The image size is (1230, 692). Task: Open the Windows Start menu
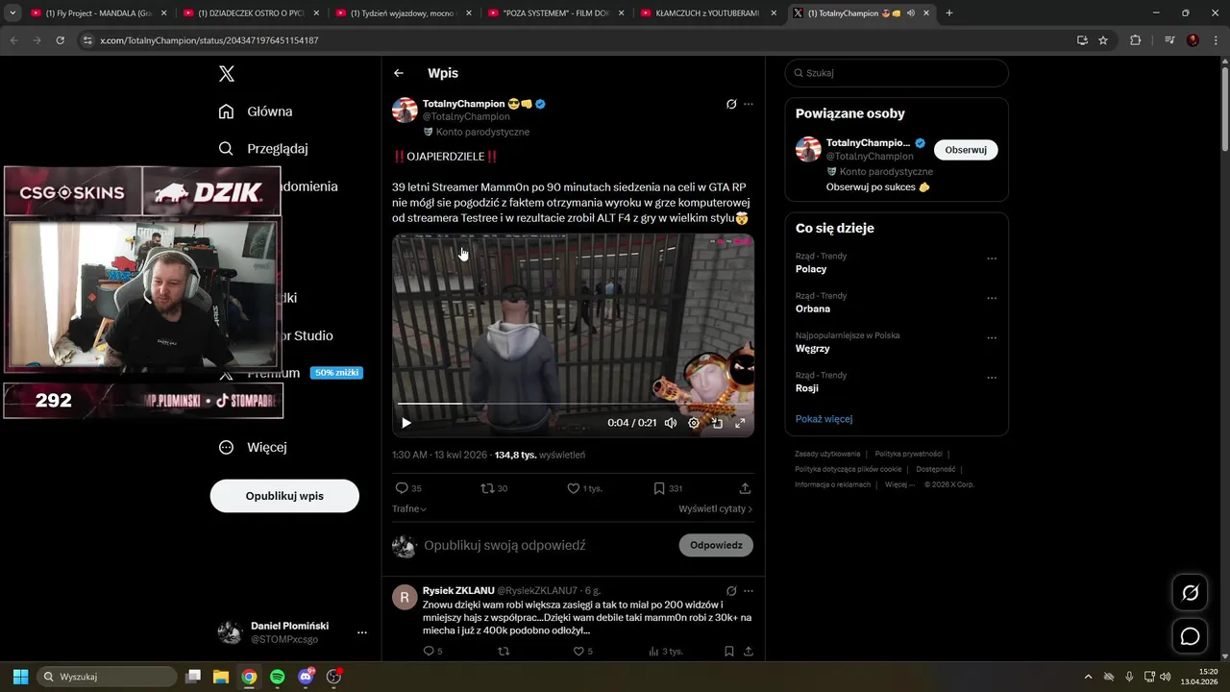(20, 677)
